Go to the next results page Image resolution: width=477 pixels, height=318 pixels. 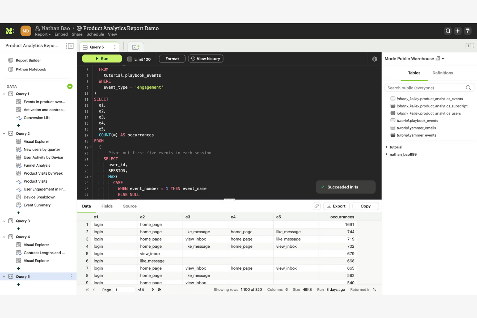coord(153,290)
